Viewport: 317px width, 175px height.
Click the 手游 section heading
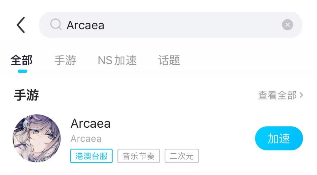[x=26, y=95]
